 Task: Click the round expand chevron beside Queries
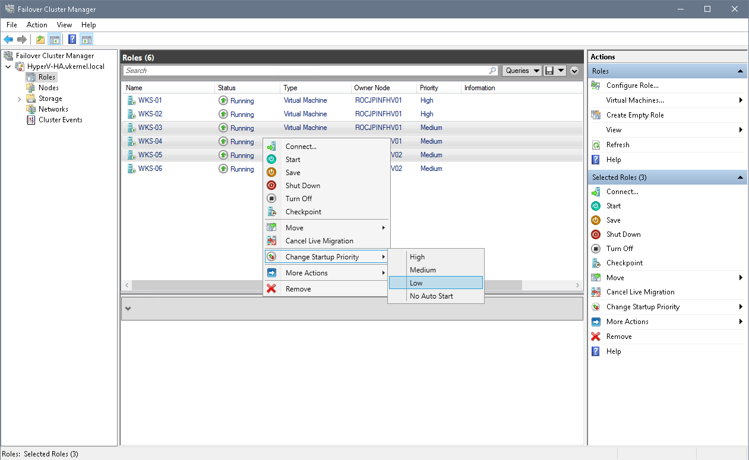point(574,71)
